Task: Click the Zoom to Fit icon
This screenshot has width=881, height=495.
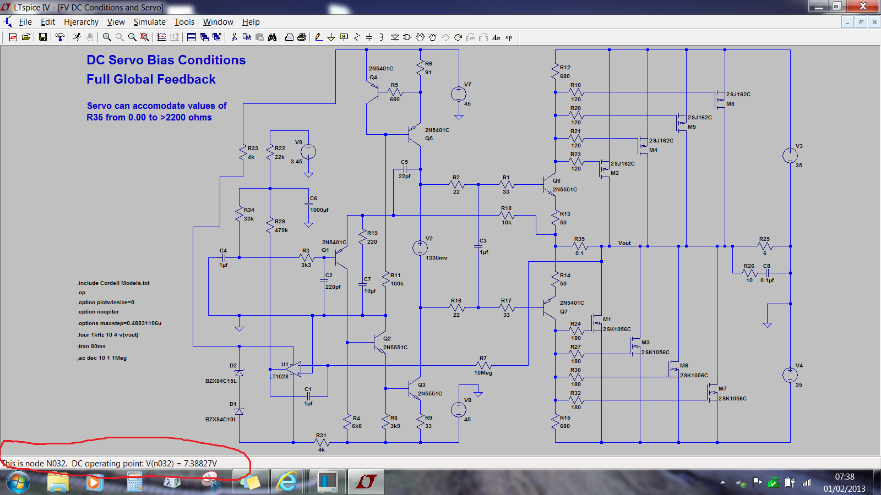Action: (x=145, y=37)
